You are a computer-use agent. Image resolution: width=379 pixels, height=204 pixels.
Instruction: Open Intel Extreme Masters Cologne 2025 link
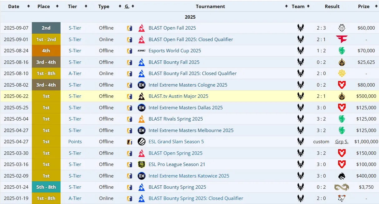[x=188, y=85]
